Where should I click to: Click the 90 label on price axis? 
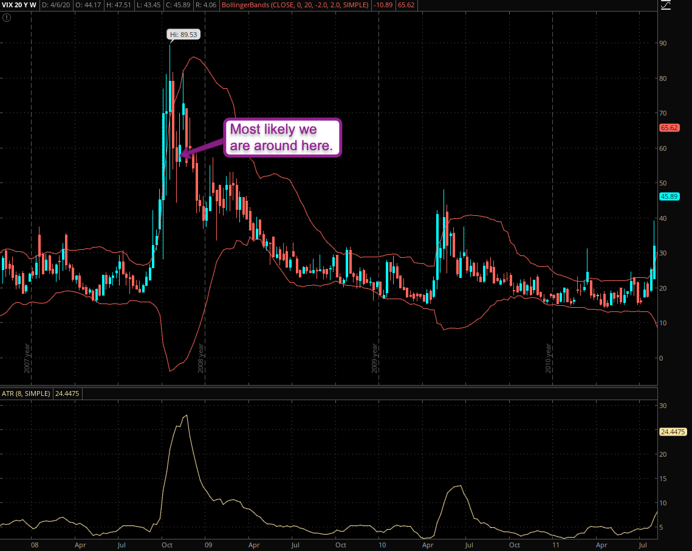coord(665,43)
